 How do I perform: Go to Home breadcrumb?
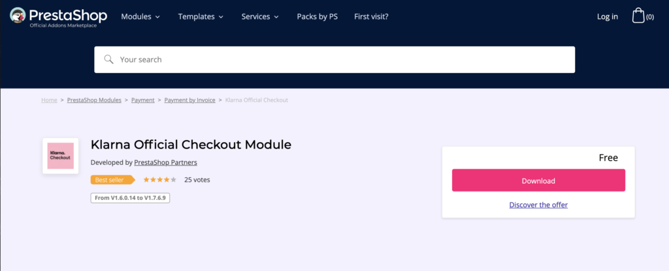tap(49, 100)
